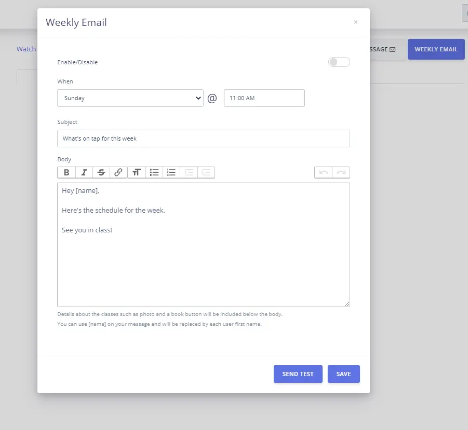Toggle bold formatting in body editor
Viewport: 468px width, 430px height.
coord(66,173)
